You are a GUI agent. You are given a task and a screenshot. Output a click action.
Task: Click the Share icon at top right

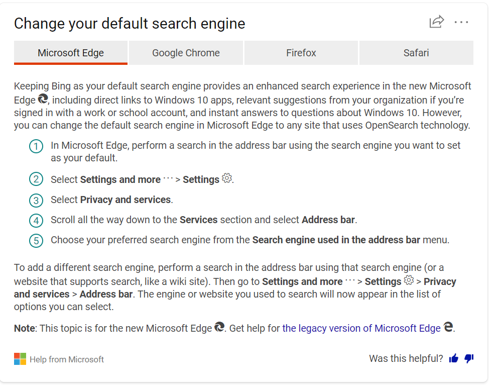(x=436, y=22)
